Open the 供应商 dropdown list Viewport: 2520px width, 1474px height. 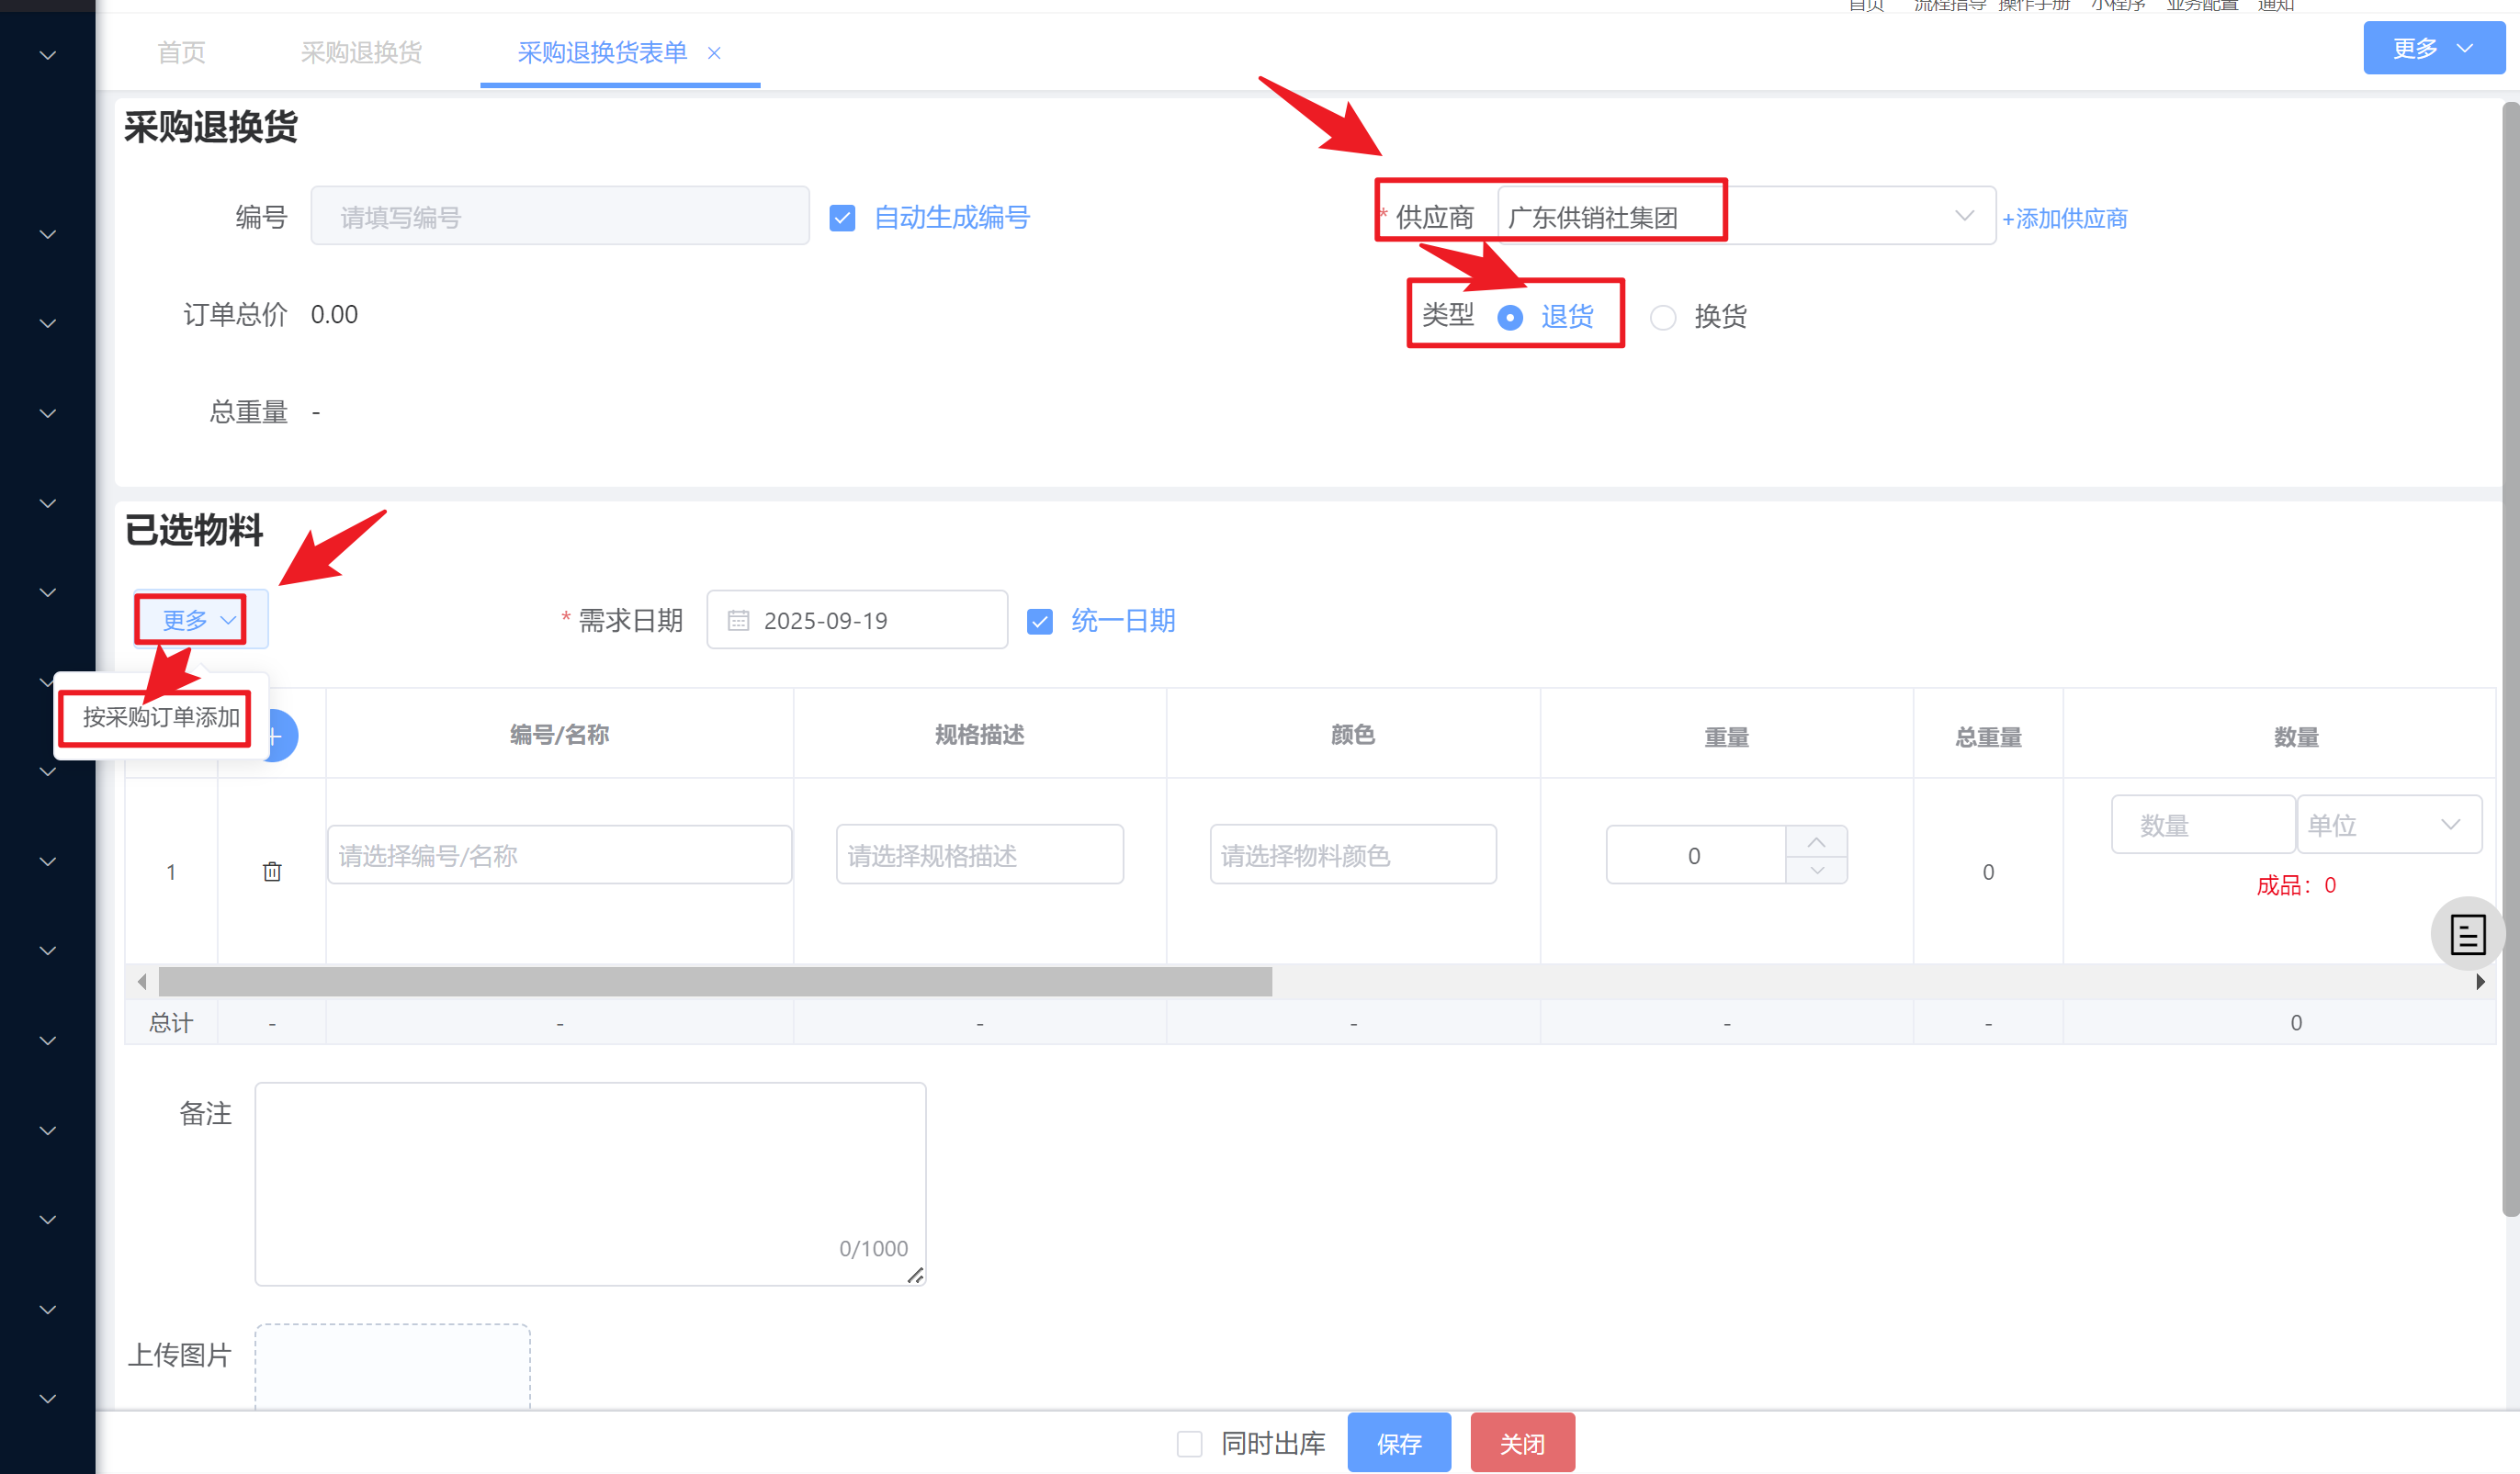coord(1745,216)
